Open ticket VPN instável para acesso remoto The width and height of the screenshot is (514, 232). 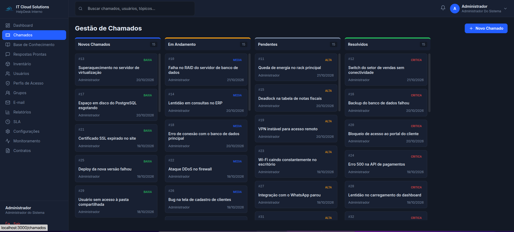(x=296, y=129)
